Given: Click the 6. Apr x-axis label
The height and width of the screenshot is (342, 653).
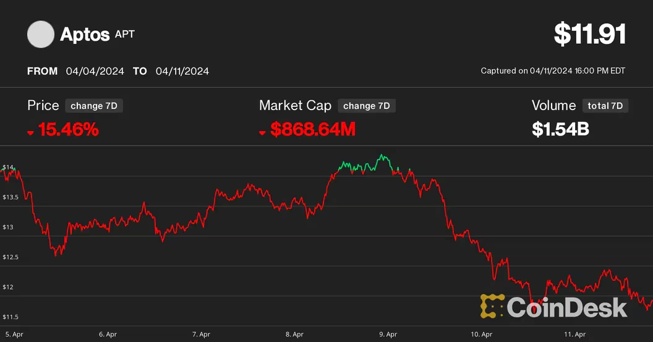Looking at the screenshot, I should [108, 335].
